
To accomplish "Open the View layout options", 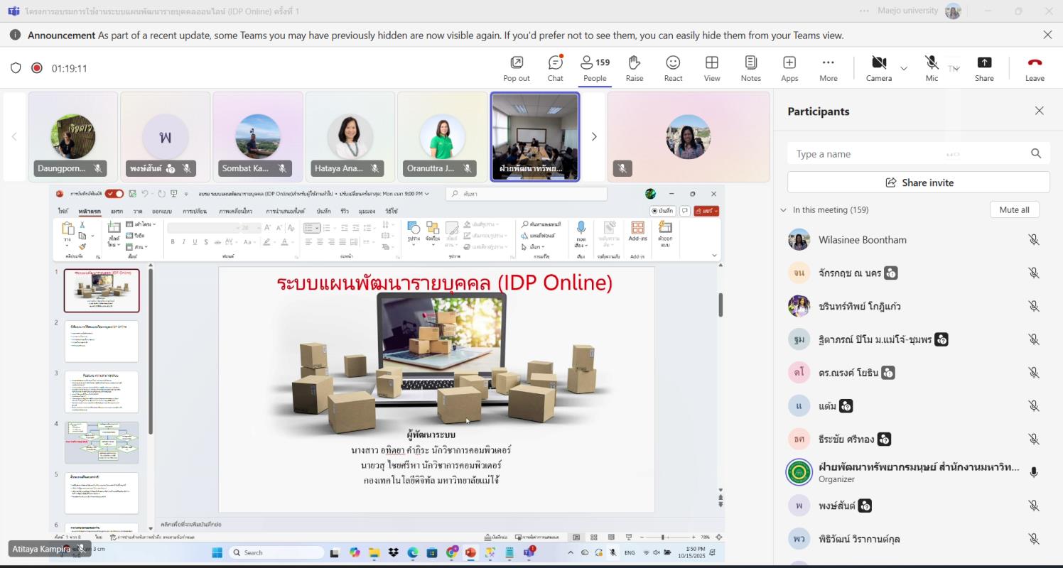I will [x=711, y=68].
